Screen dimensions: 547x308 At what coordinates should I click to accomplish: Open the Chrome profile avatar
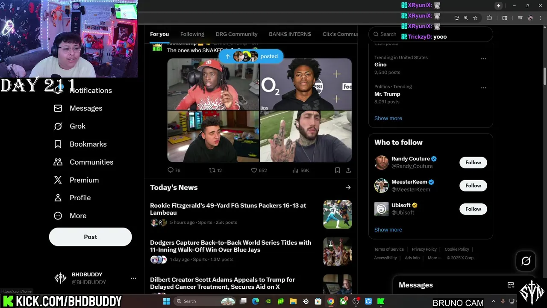point(530,18)
